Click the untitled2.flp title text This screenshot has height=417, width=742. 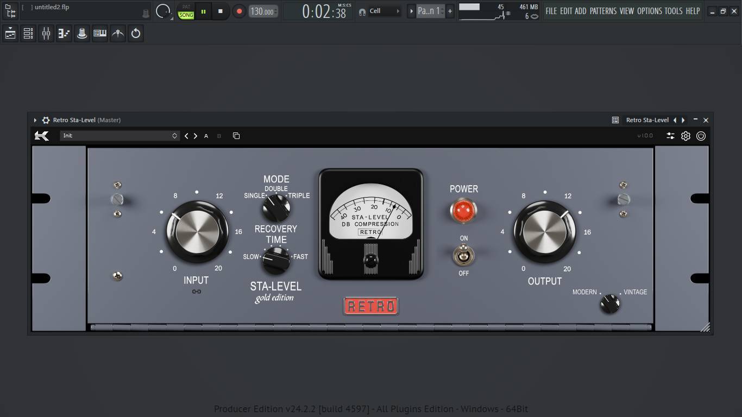52,7
